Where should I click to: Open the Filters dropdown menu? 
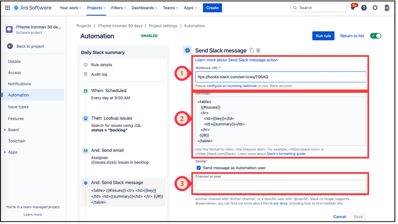[x=119, y=8]
